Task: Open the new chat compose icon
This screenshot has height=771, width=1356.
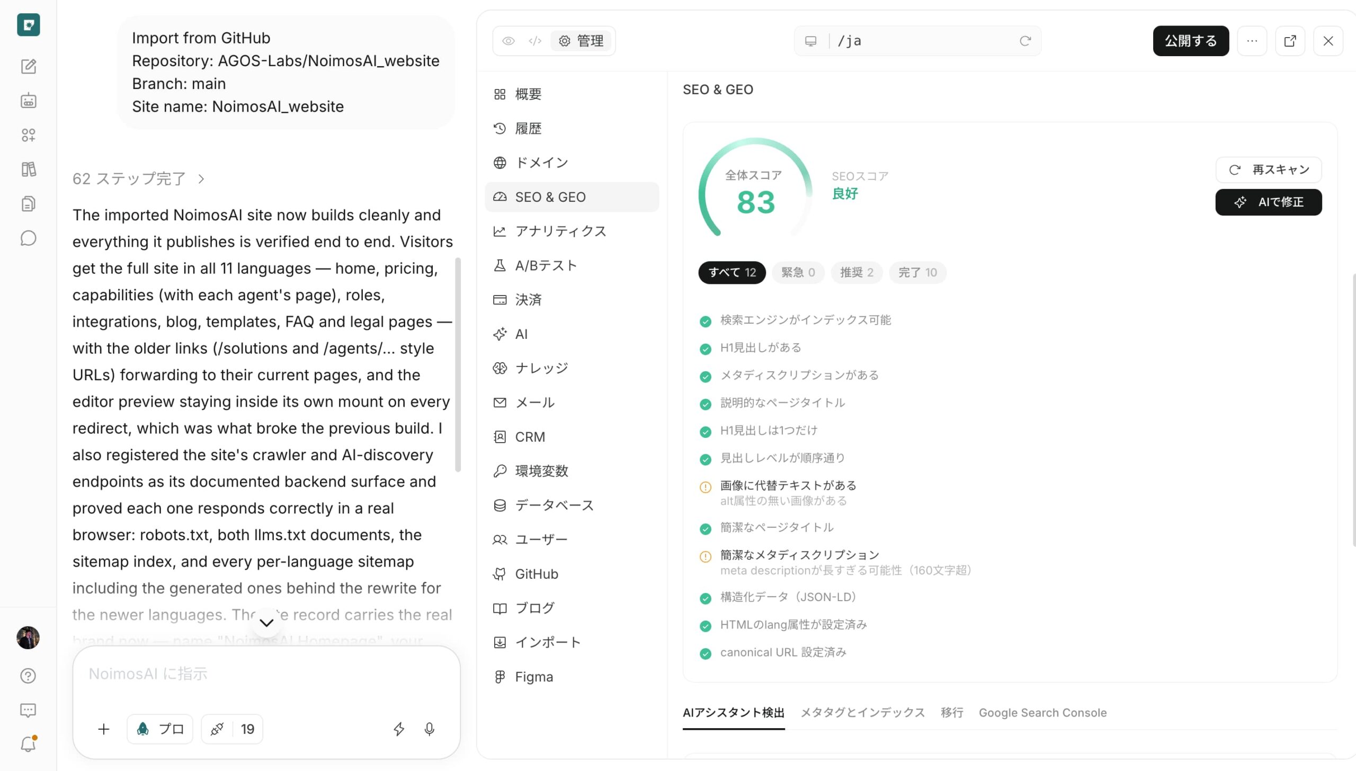Action: coord(29,66)
